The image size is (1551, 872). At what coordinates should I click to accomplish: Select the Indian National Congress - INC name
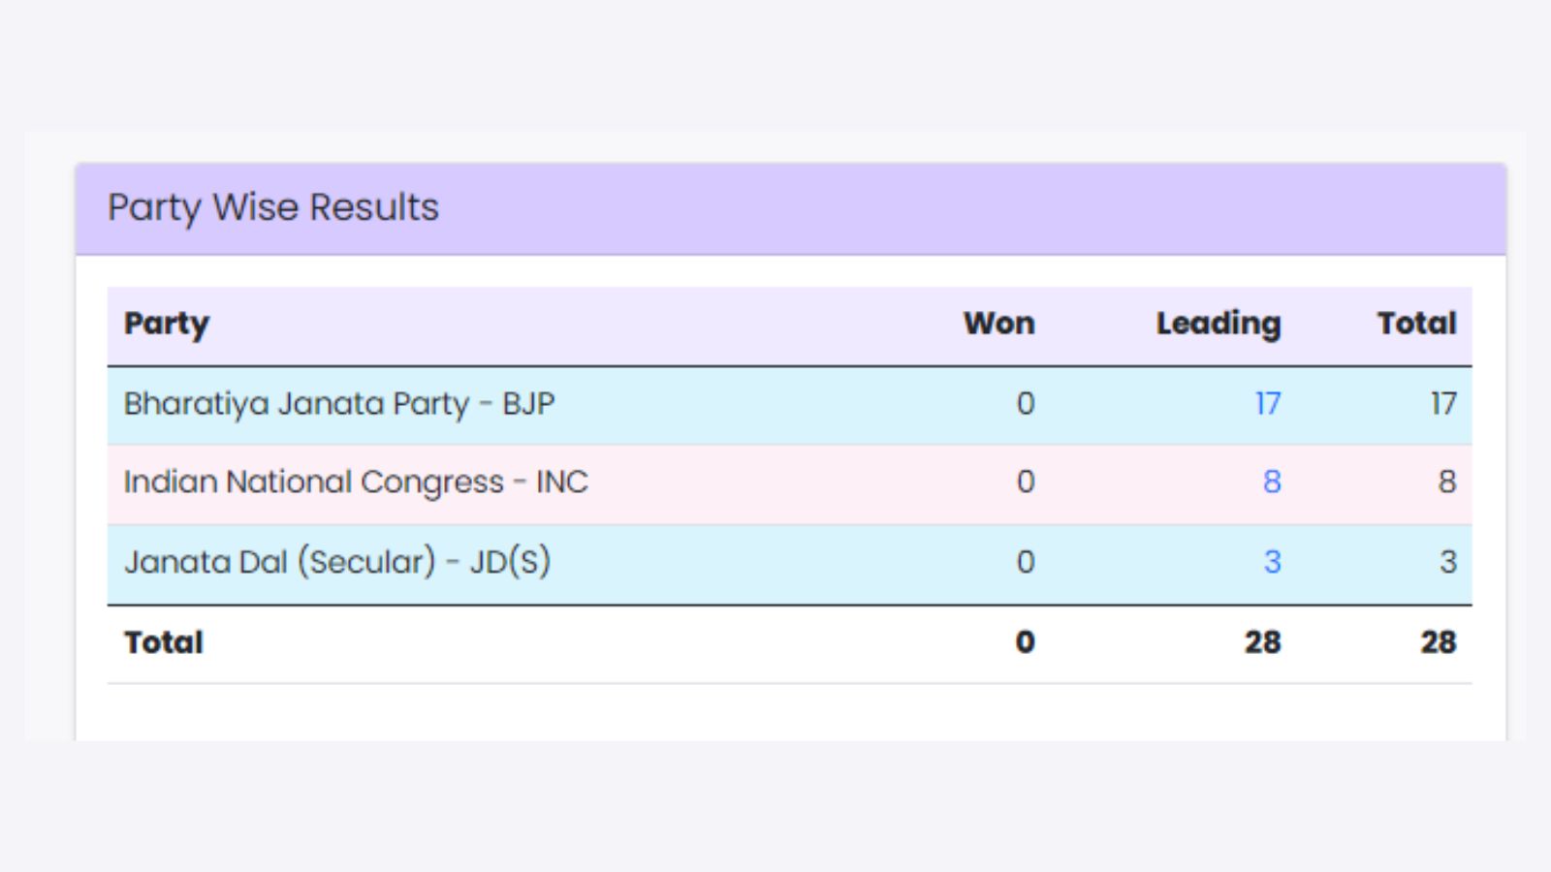click(356, 482)
